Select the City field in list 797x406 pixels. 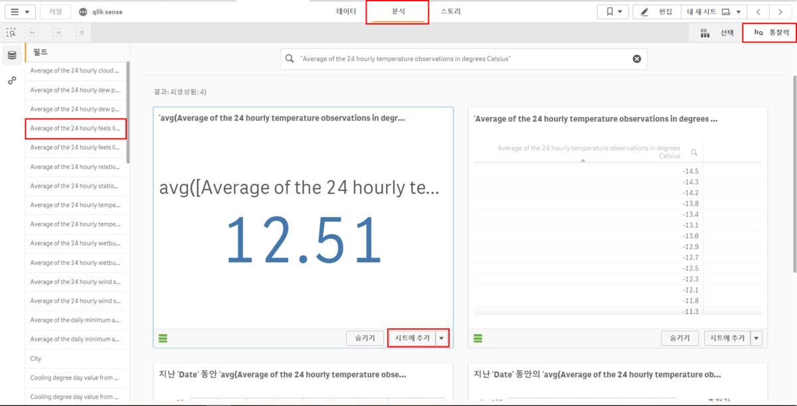point(36,359)
